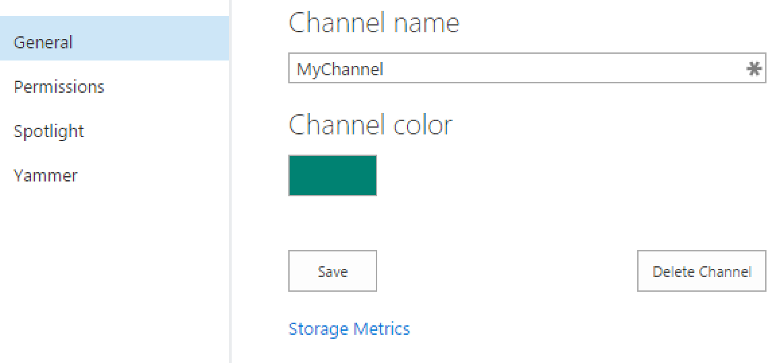Image resolution: width=782 pixels, height=363 pixels.
Task: Open the General settings section
Action: coord(115,38)
